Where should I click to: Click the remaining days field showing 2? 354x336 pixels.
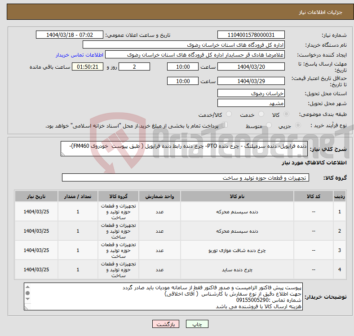[134, 66]
